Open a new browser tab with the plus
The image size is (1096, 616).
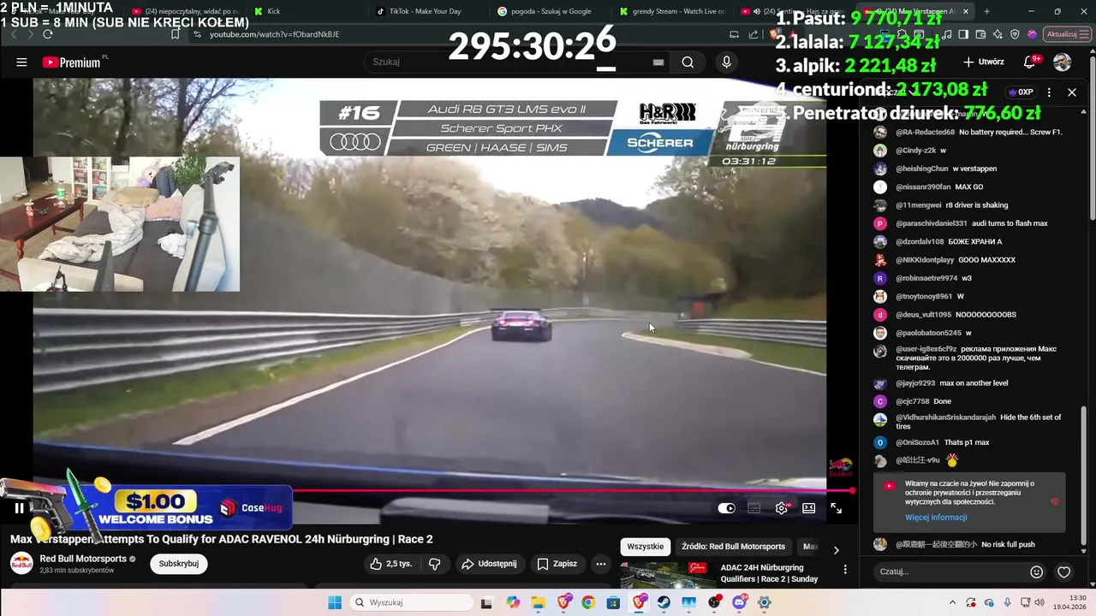coord(986,11)
